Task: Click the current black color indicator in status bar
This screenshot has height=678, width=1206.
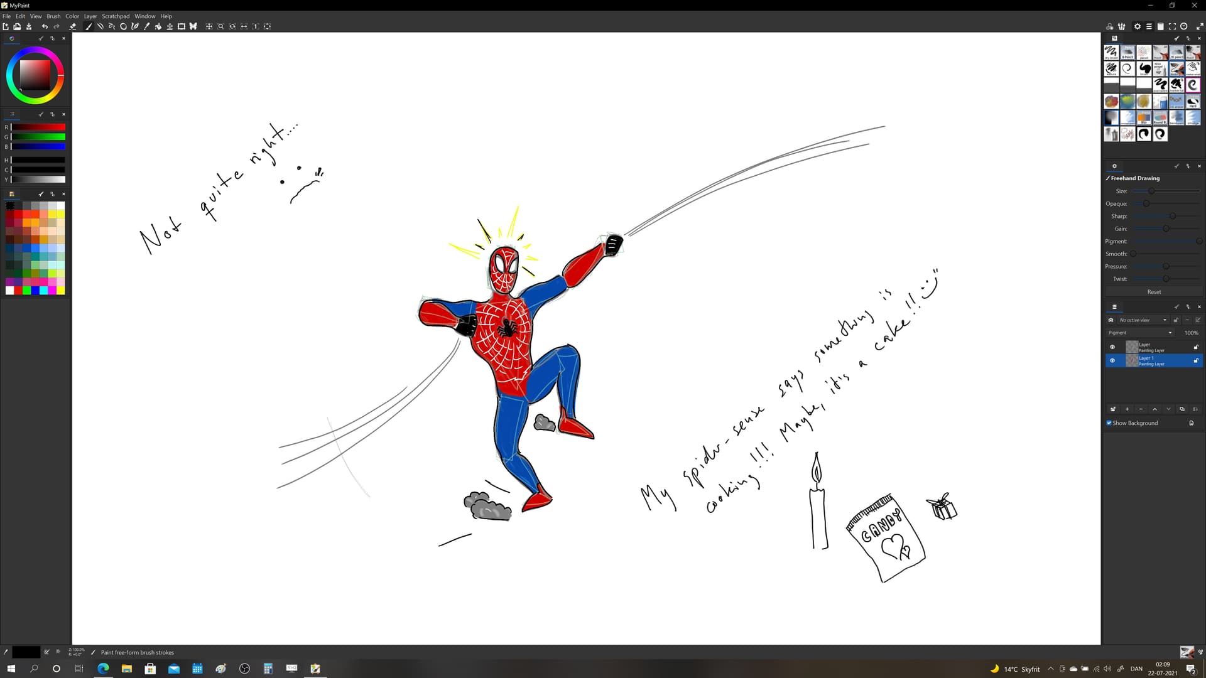Action: (x=26, y=652)
